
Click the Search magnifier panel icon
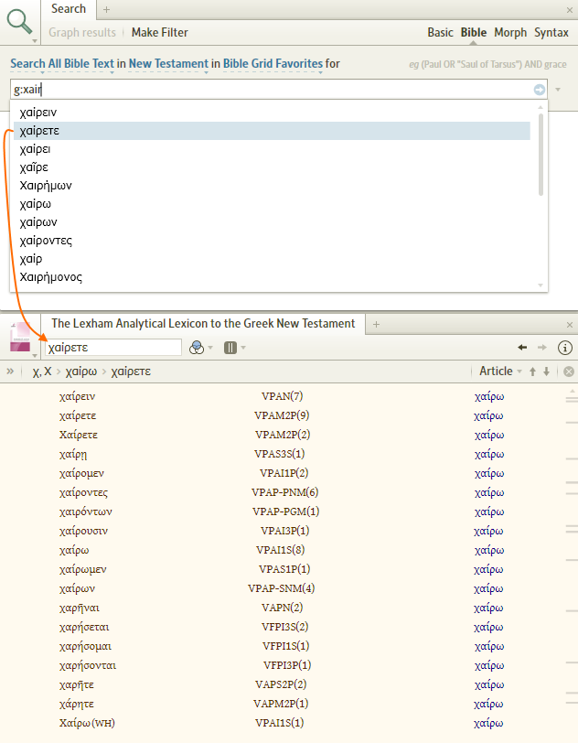[19, 21]
